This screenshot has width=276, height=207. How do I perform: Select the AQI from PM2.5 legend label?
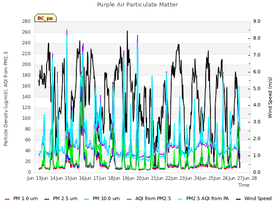[x=153, y=198]
